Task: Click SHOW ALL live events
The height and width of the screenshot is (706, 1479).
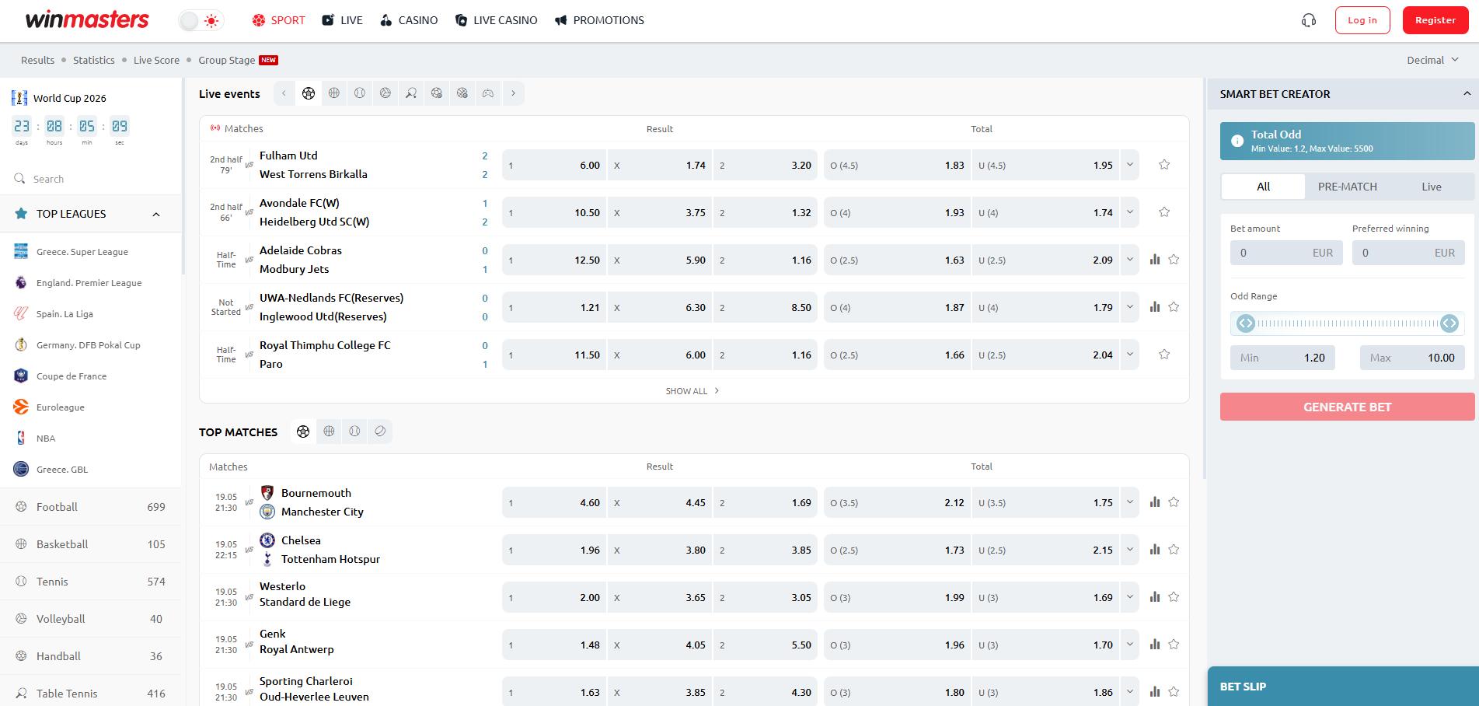Action: (x=692, y=391)
